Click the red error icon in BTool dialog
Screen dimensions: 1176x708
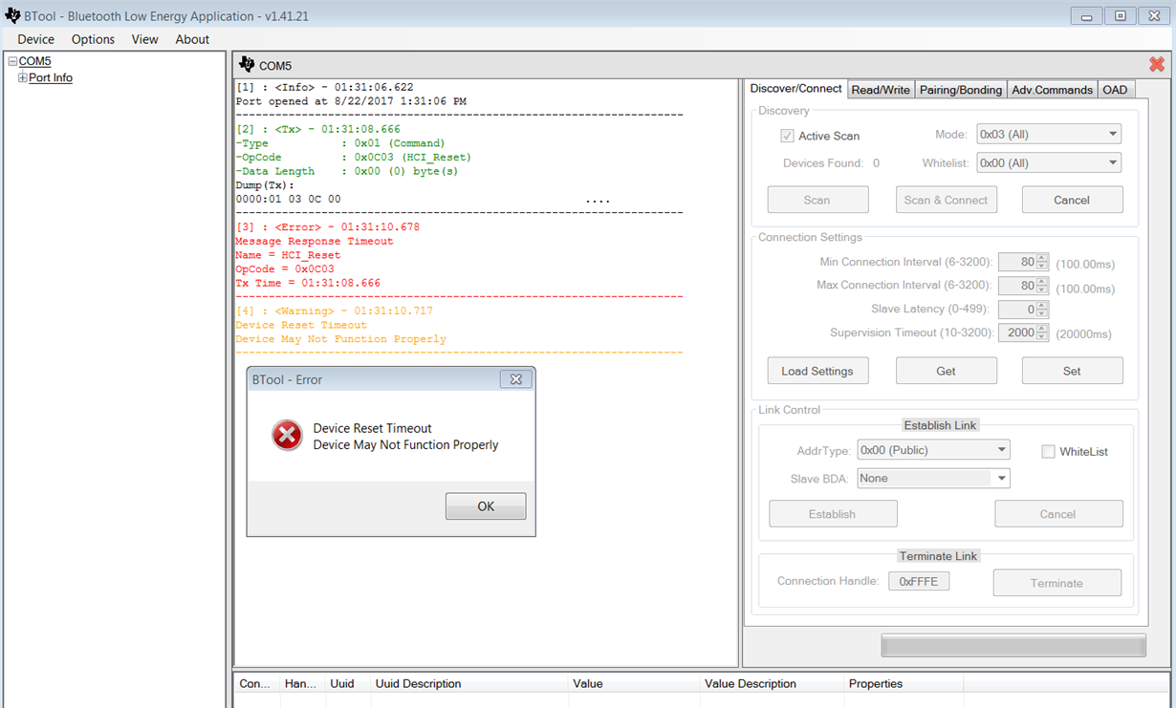287,436
